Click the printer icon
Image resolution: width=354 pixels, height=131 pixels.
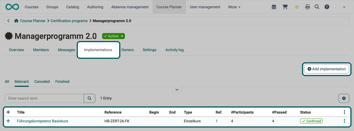tap(308, 7)
